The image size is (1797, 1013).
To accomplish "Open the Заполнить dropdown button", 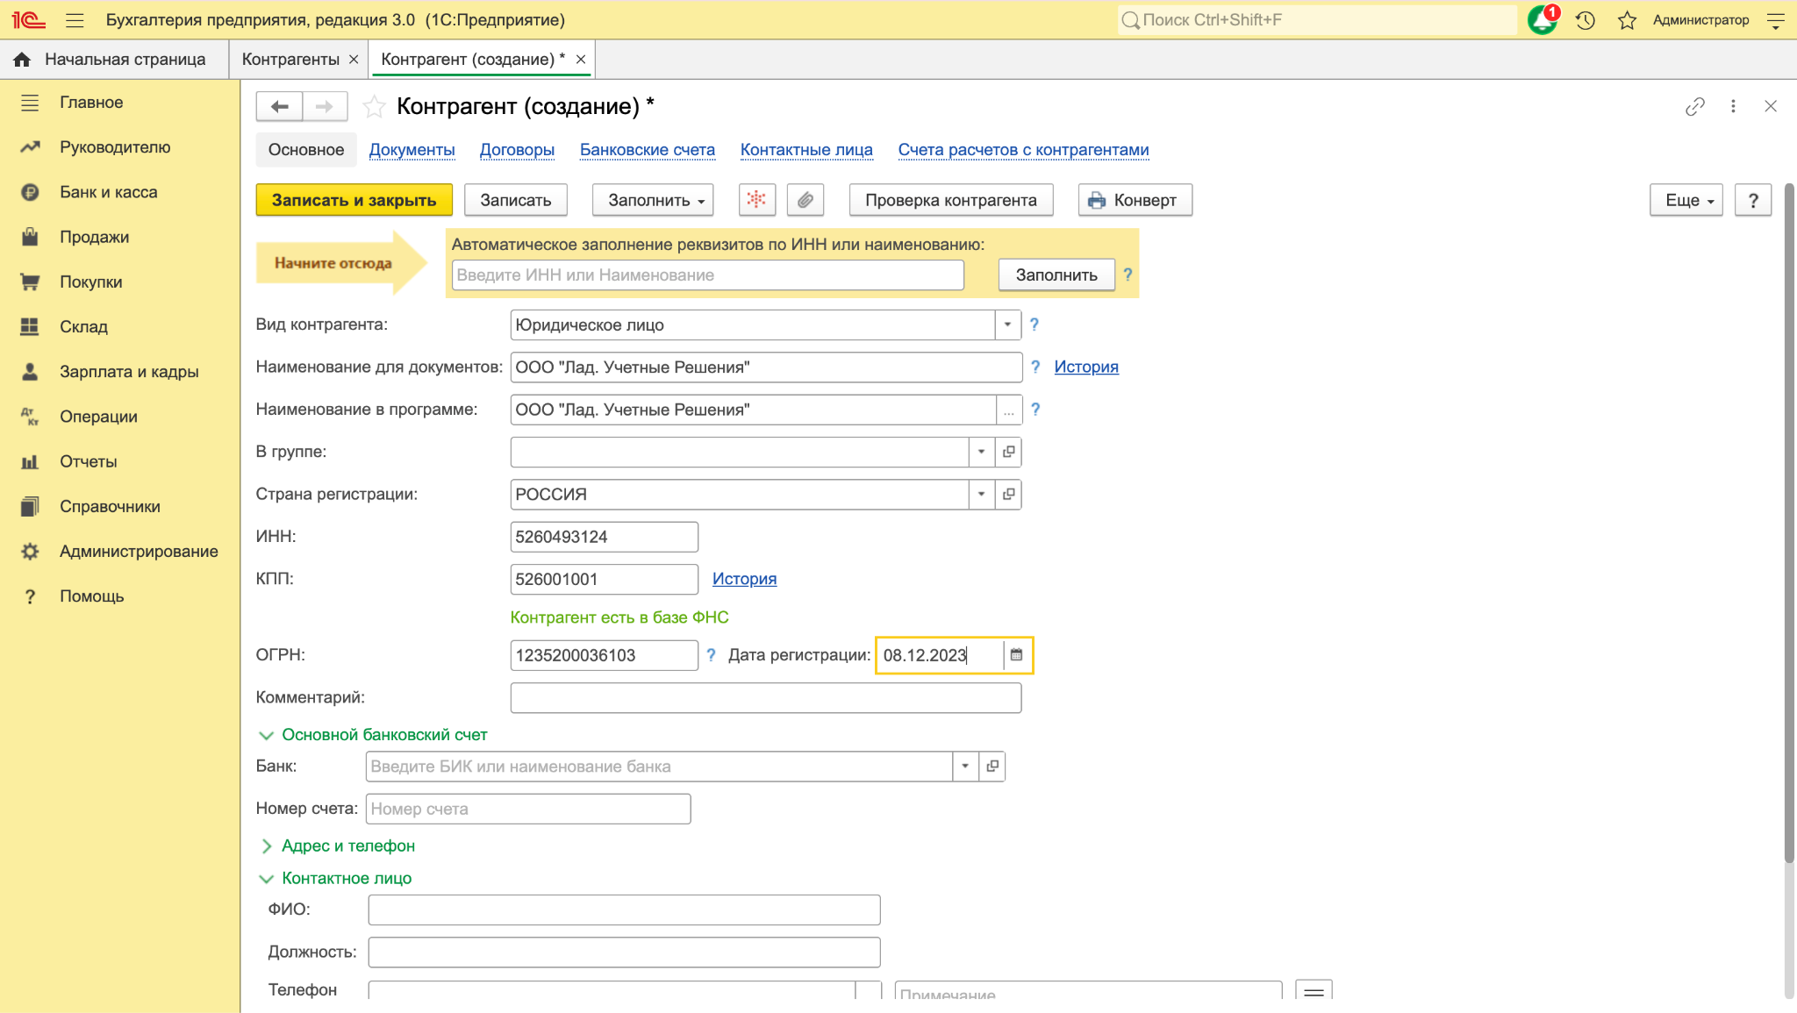I will [653, 200].
